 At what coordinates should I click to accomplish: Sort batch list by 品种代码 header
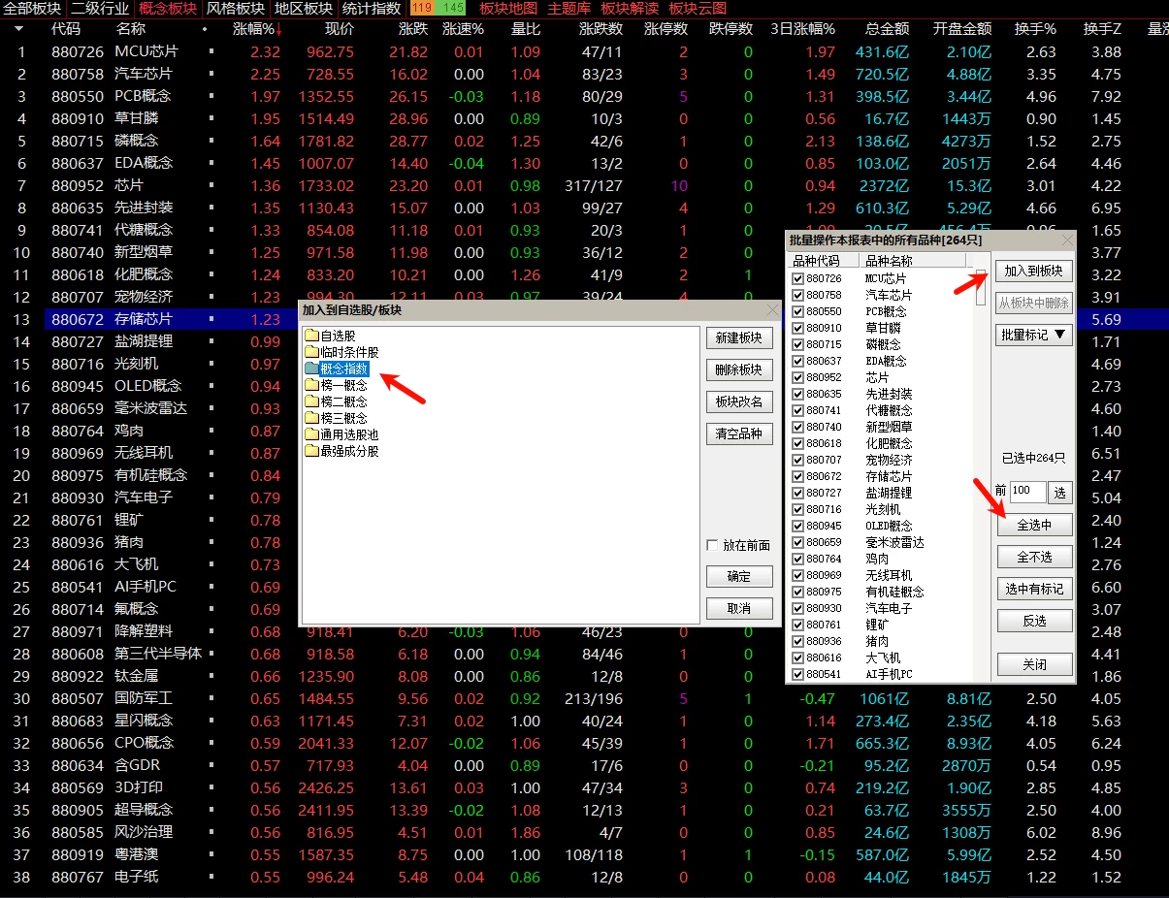point(825,261)
